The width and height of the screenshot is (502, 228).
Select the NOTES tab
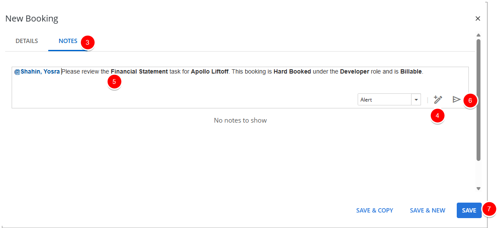click(68, 41)
